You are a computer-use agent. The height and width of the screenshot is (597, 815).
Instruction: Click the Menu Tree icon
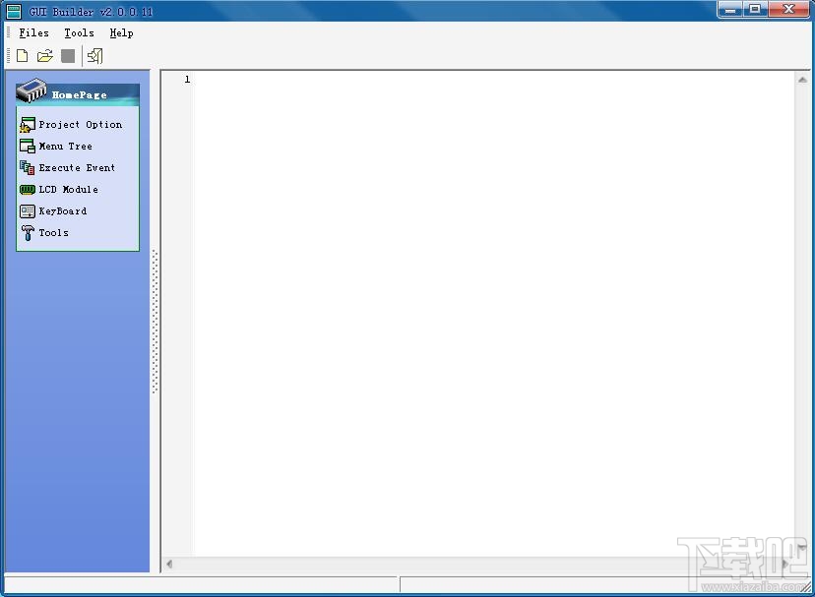(x=28, y=146)
